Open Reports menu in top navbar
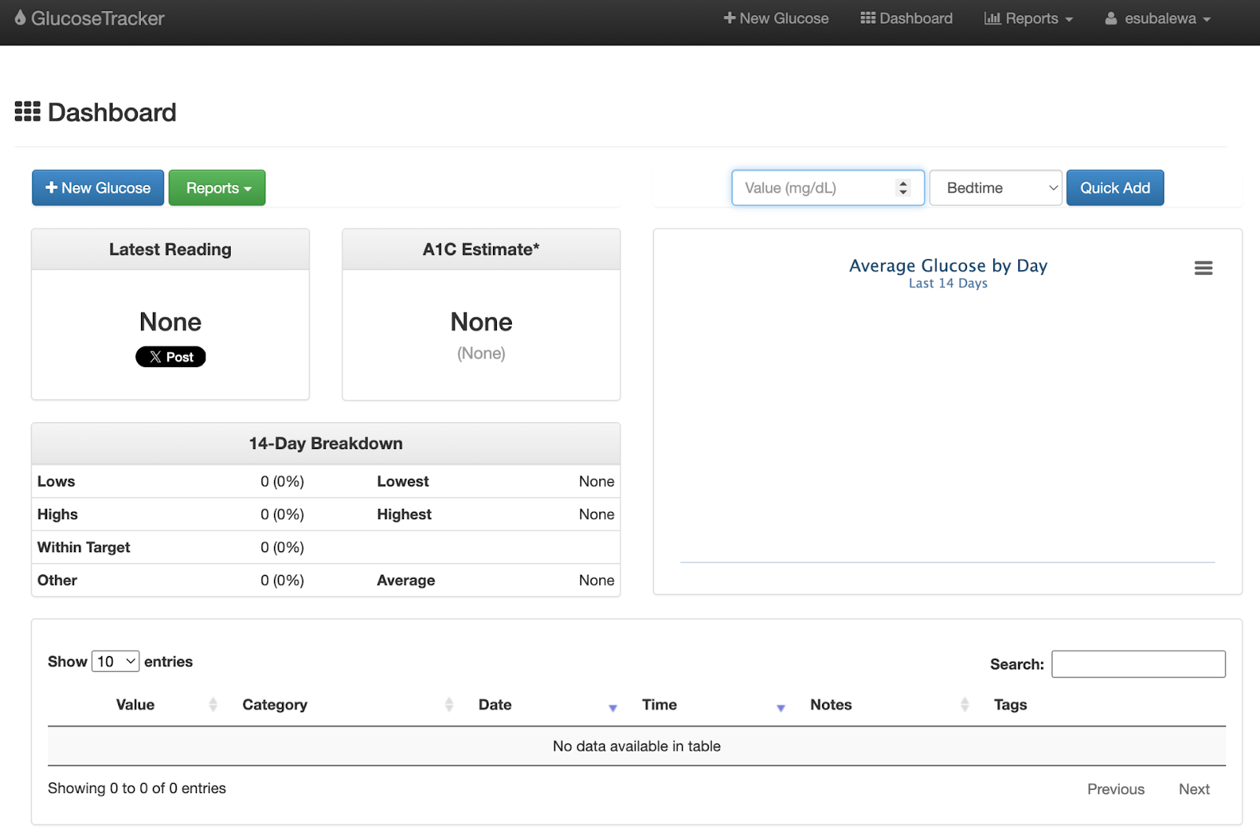1260x838 pixels. tap(1028, 18)
